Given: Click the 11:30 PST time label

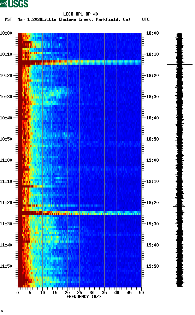Looking at the screenshot, I should 6,224.
